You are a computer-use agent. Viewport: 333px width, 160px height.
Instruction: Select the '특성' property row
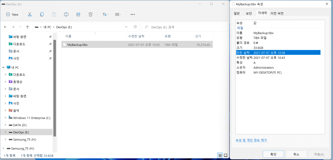click(x=278, y=63)
